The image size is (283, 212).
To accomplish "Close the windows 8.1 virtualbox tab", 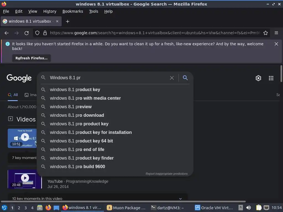I will 57,21.
